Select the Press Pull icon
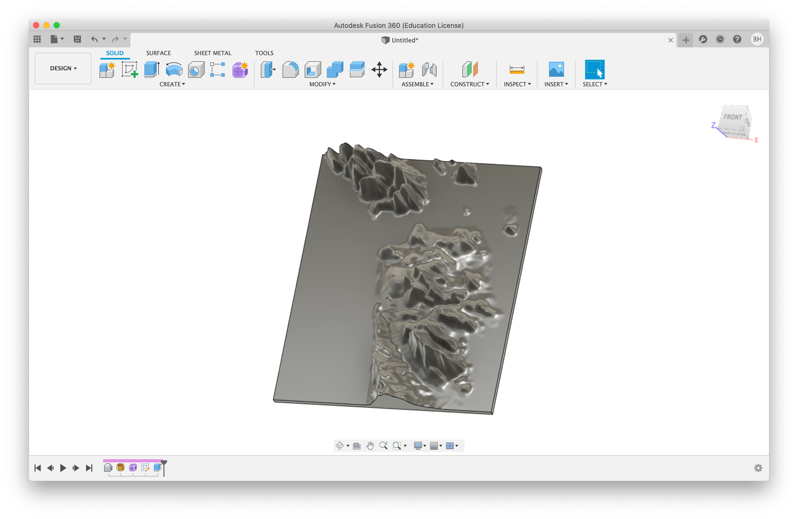Image resolution: width=798 pixels, height=519 pixels. (x=268, y=70)
